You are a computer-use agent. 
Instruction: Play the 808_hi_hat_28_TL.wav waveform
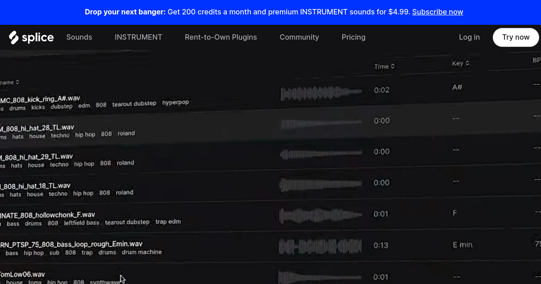coord(321,124)
